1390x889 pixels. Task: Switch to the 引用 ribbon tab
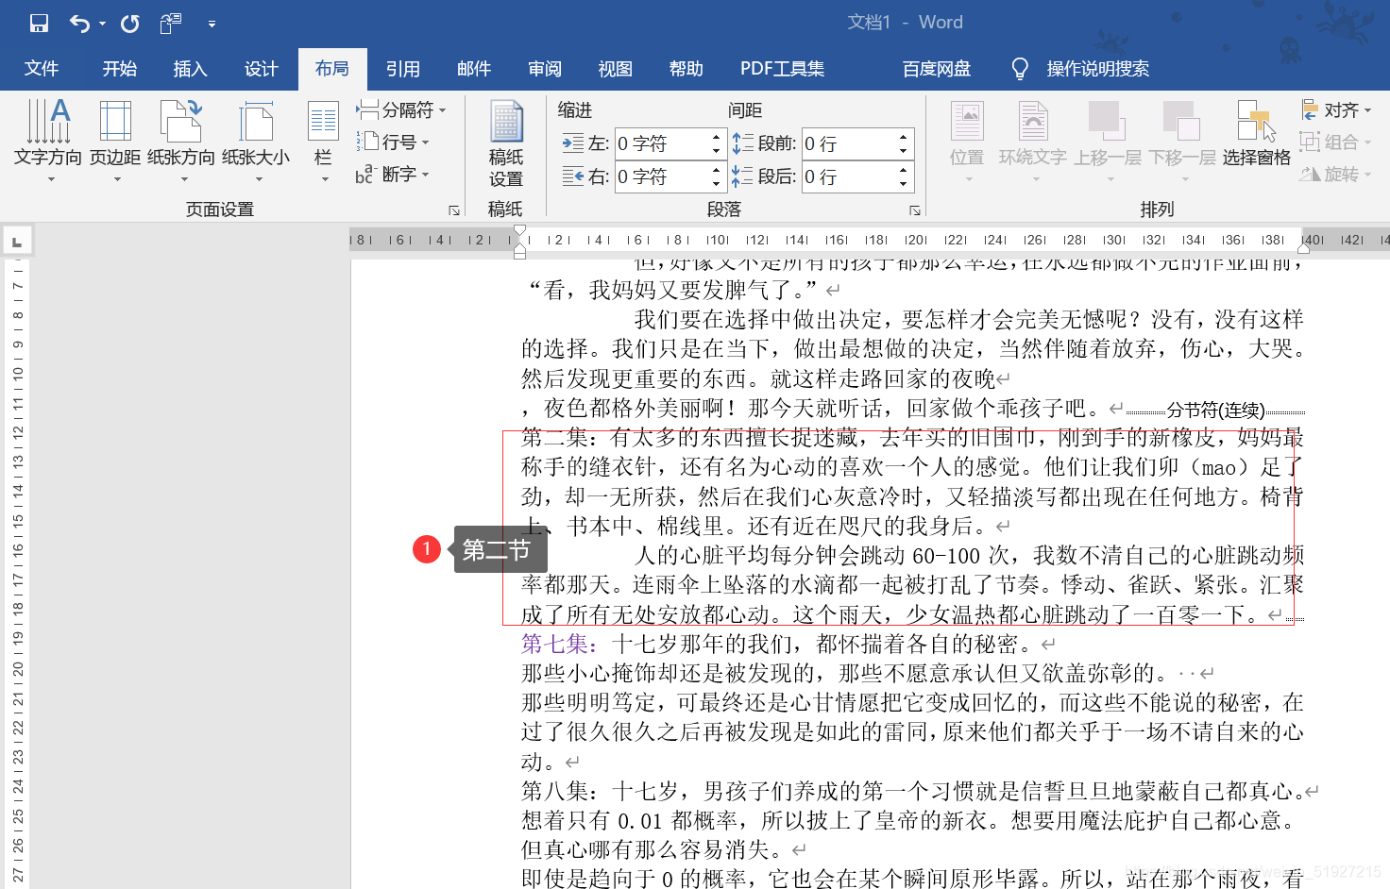tap(403, 69)
